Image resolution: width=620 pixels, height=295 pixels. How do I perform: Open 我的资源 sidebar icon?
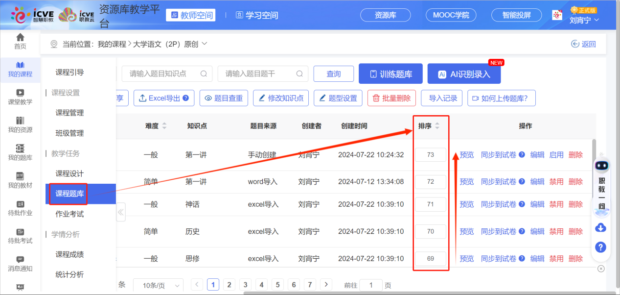tap(20, 124)
